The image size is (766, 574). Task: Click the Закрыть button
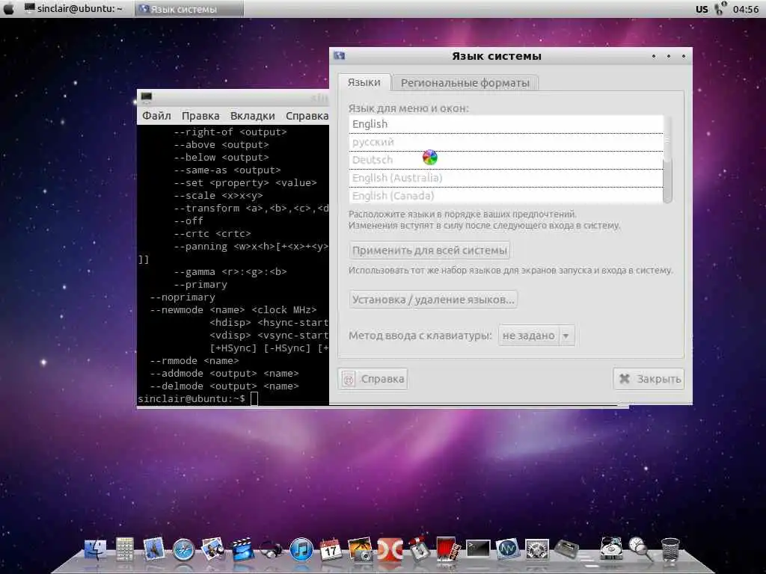649,379
